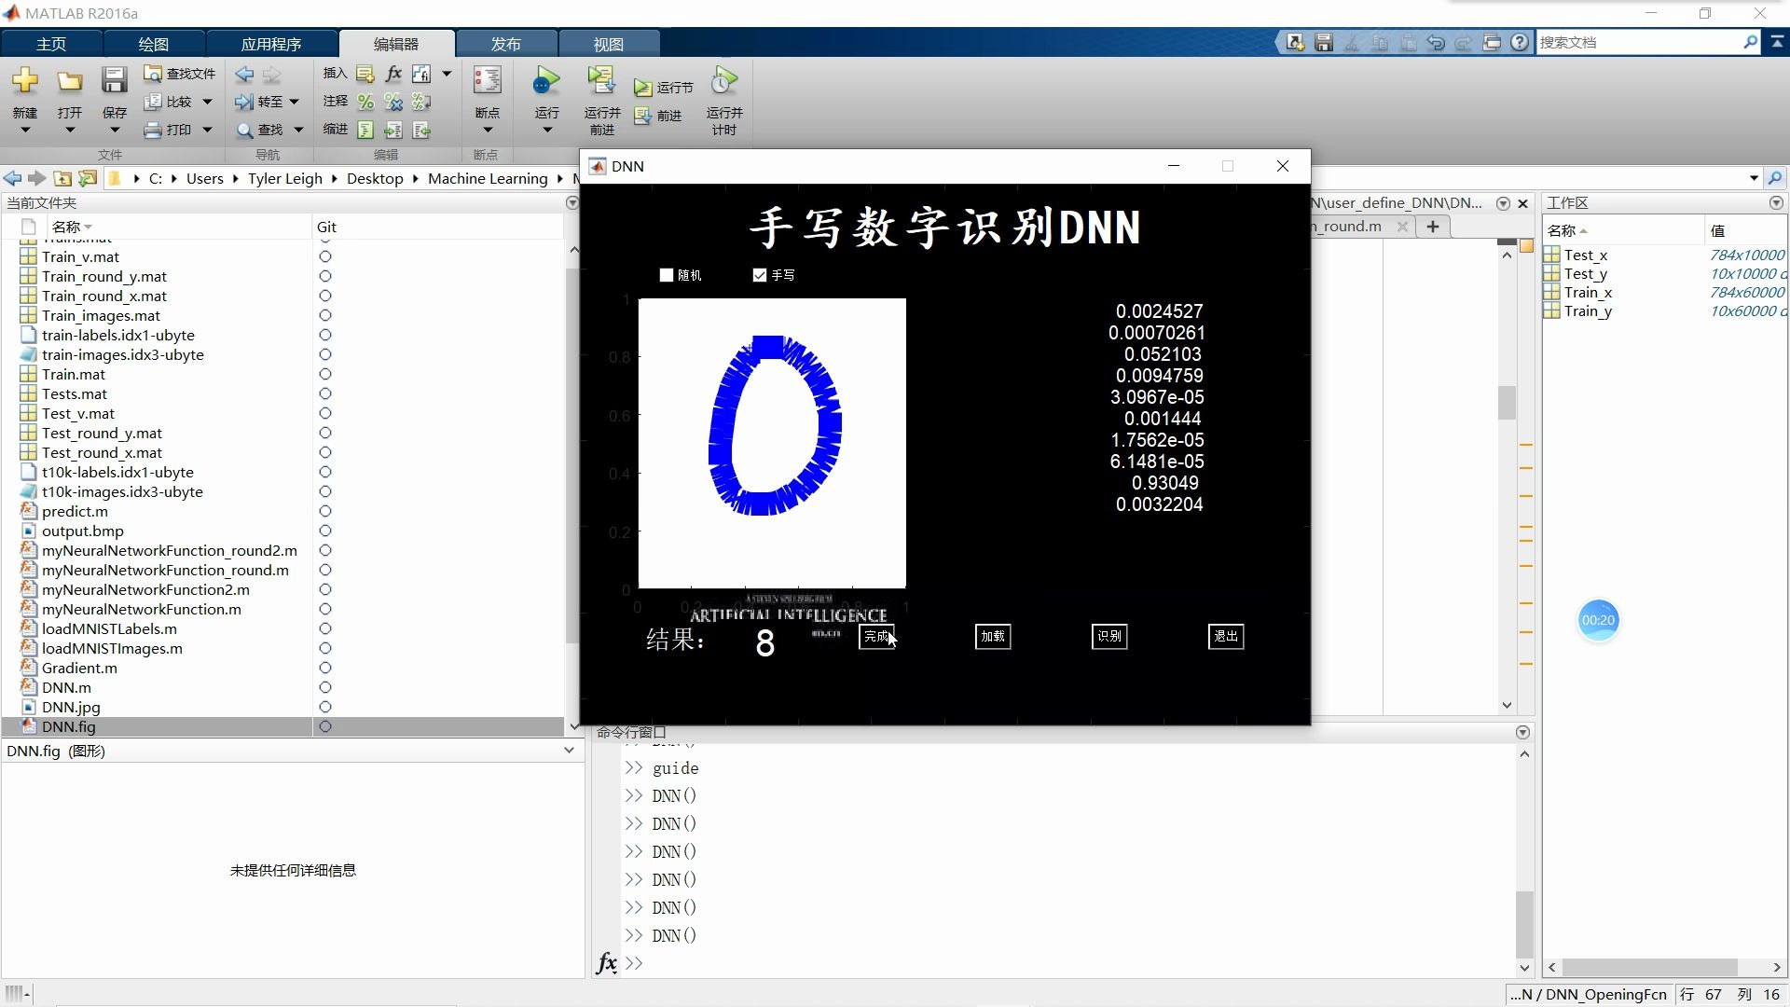
Task: Switch to the 视图 ribbon tab
Action: coord(608,43)
